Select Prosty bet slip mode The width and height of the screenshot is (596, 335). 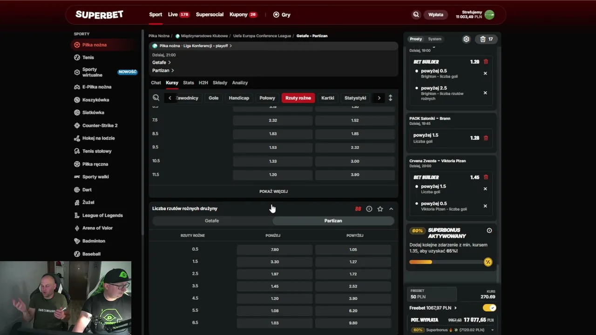click(x=416, y=39)
